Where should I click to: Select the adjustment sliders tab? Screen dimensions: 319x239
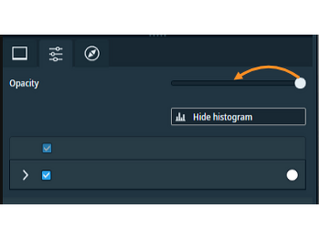[56, 53]
